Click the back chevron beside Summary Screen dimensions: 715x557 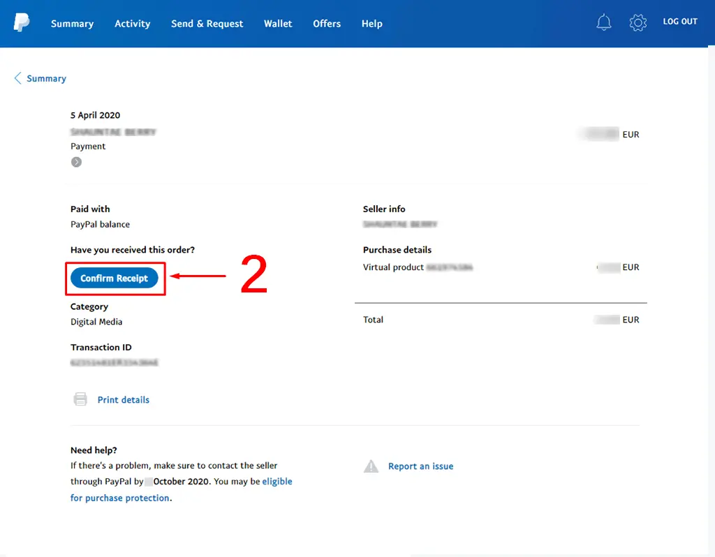pos(17,78)
